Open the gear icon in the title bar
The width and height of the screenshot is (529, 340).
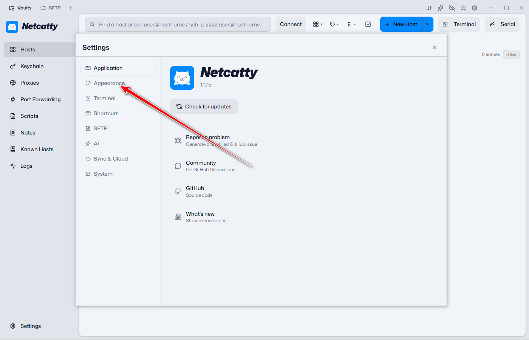tap(475, 8)
